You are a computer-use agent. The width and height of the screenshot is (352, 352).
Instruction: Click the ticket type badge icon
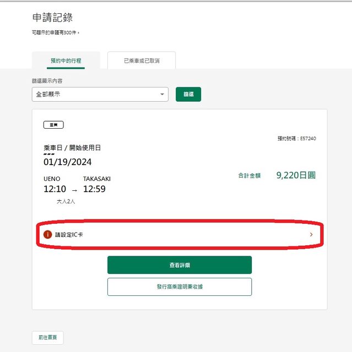click(53, 125)
